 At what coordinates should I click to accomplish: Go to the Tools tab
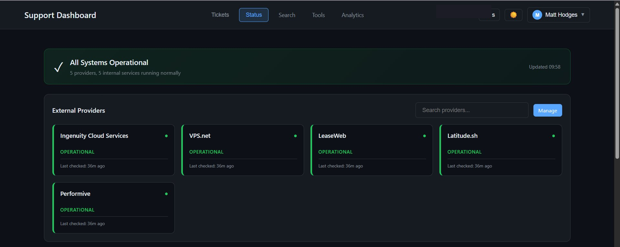318,15
